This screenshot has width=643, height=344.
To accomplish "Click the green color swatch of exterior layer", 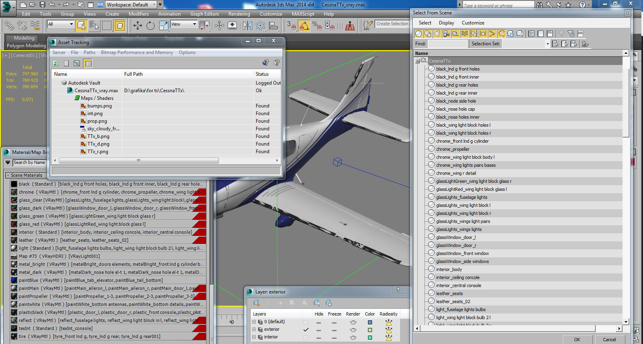I will [x=370, y=330].
